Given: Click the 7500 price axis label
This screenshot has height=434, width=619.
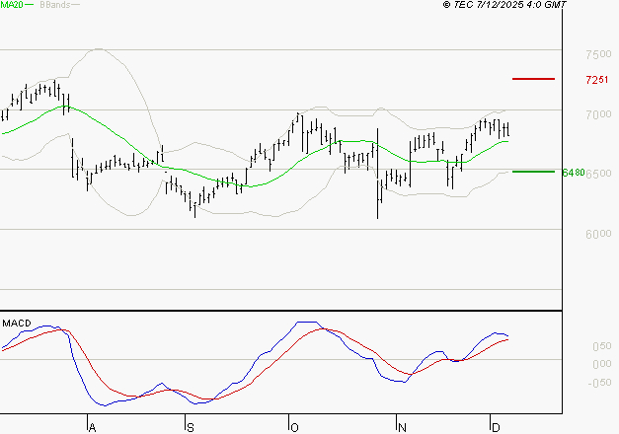Looking at the screenshot, I should [598, 54].
